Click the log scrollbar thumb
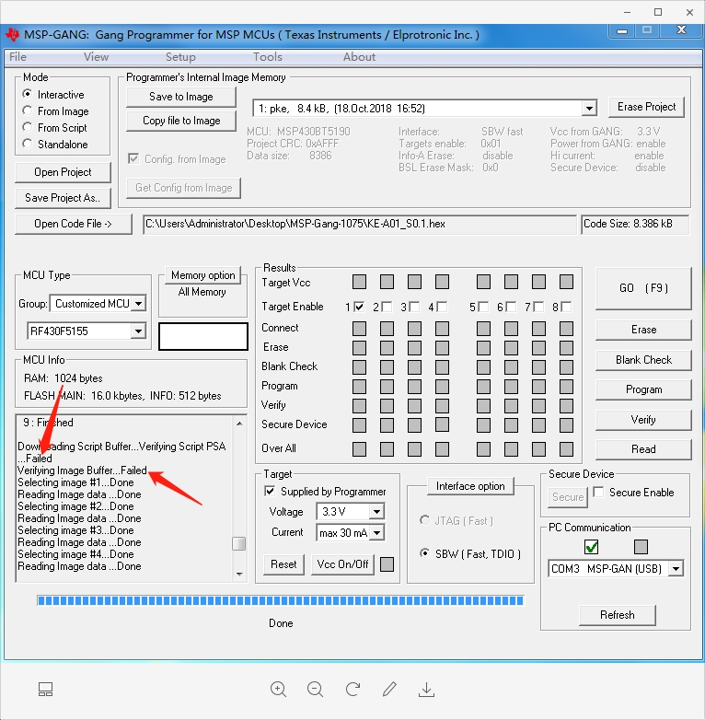The width and height of the screenshot is (705, 720). (x=238, y=543)
